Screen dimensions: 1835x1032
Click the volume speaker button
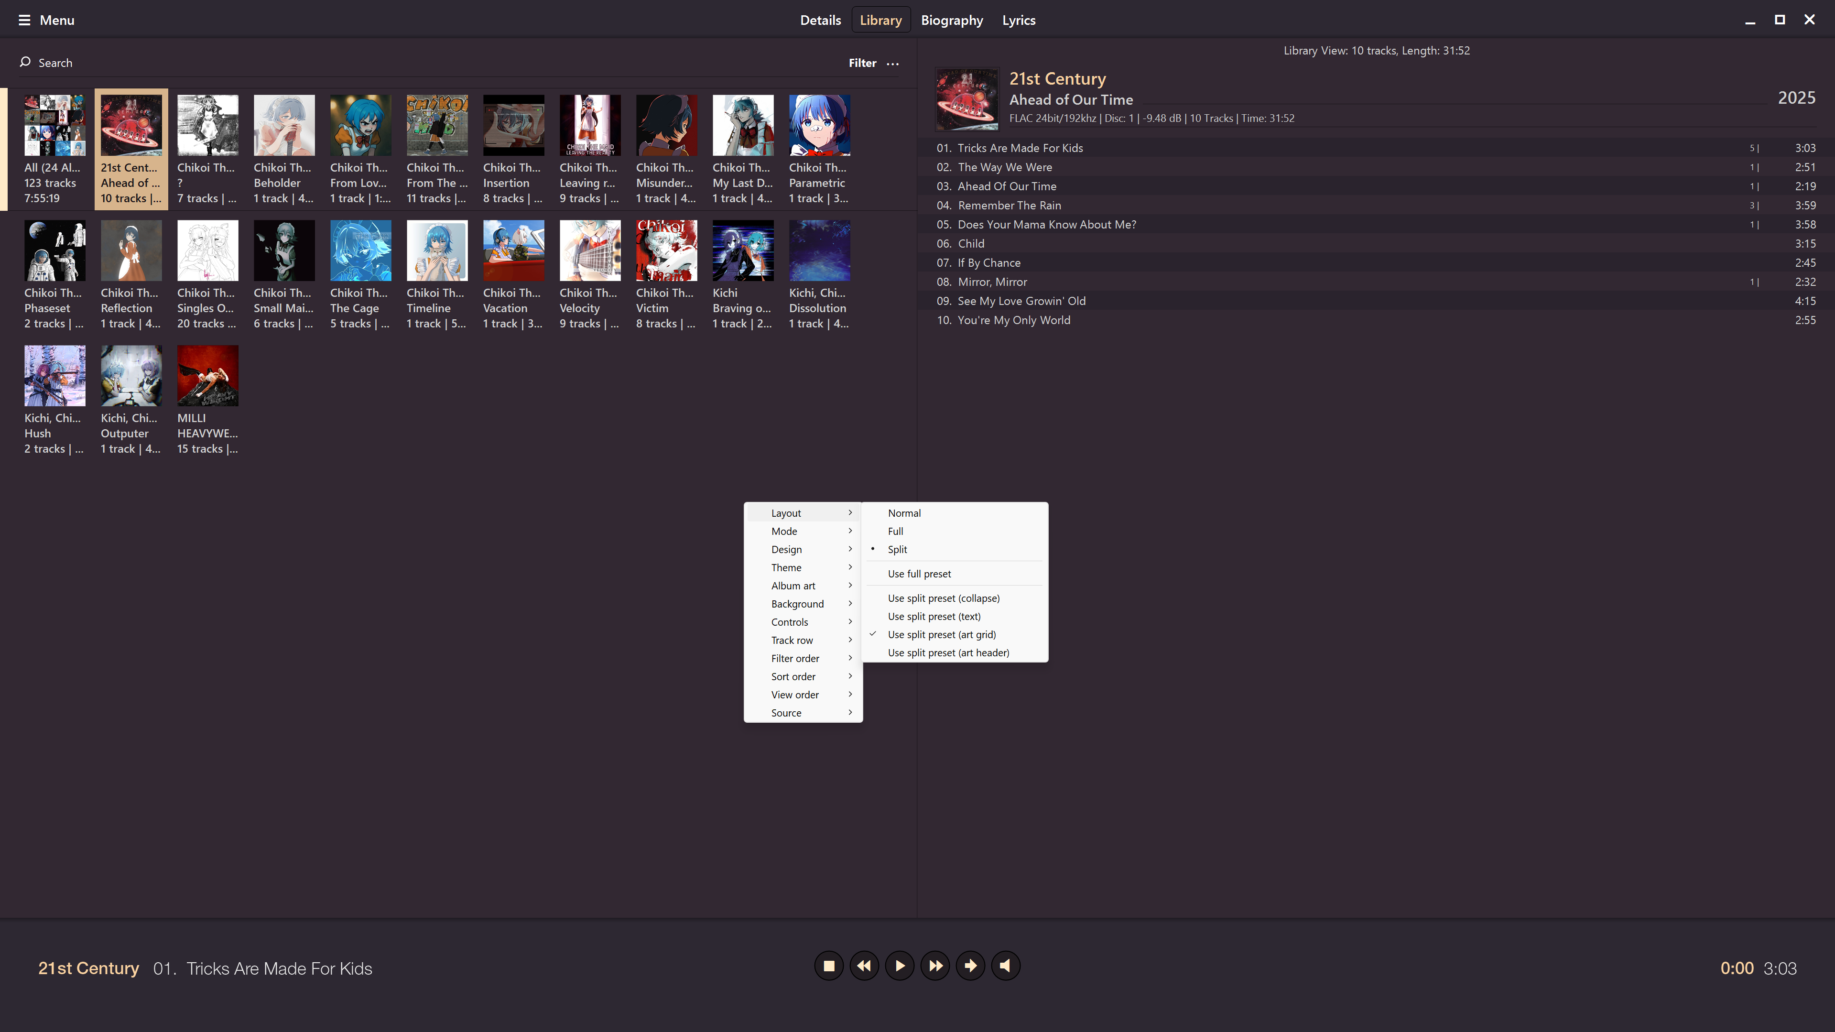coord(1005,967)
